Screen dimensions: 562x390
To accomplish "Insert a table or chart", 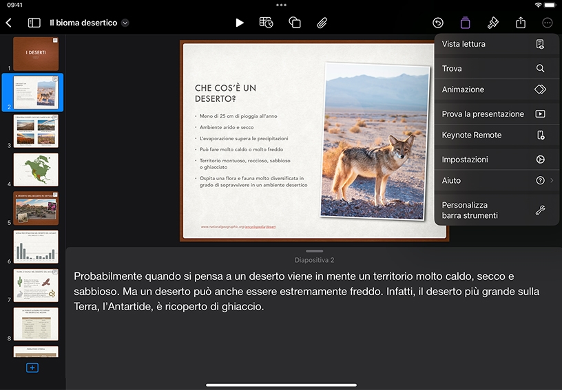I will click(x=266, y=23).
